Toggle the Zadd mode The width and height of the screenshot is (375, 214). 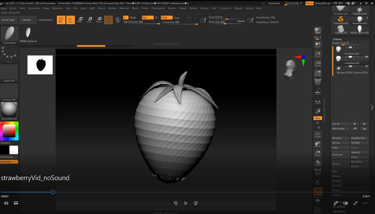(x=166, y=18)
